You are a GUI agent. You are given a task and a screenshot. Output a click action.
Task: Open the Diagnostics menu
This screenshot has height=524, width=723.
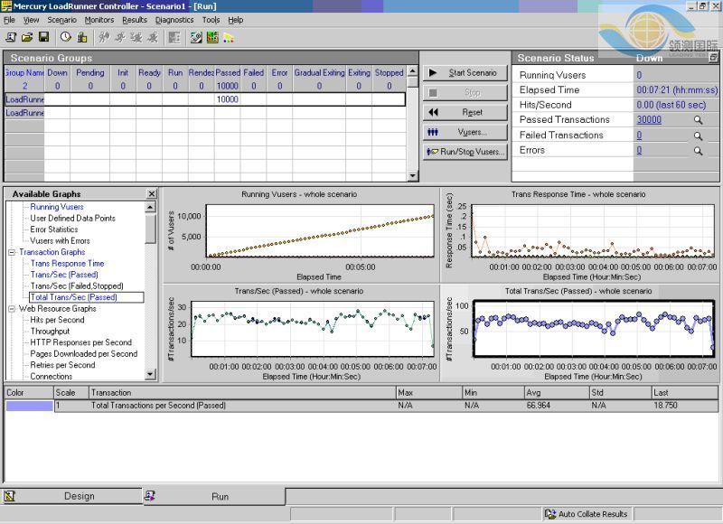pyautogui.click(x=174, y=19)
